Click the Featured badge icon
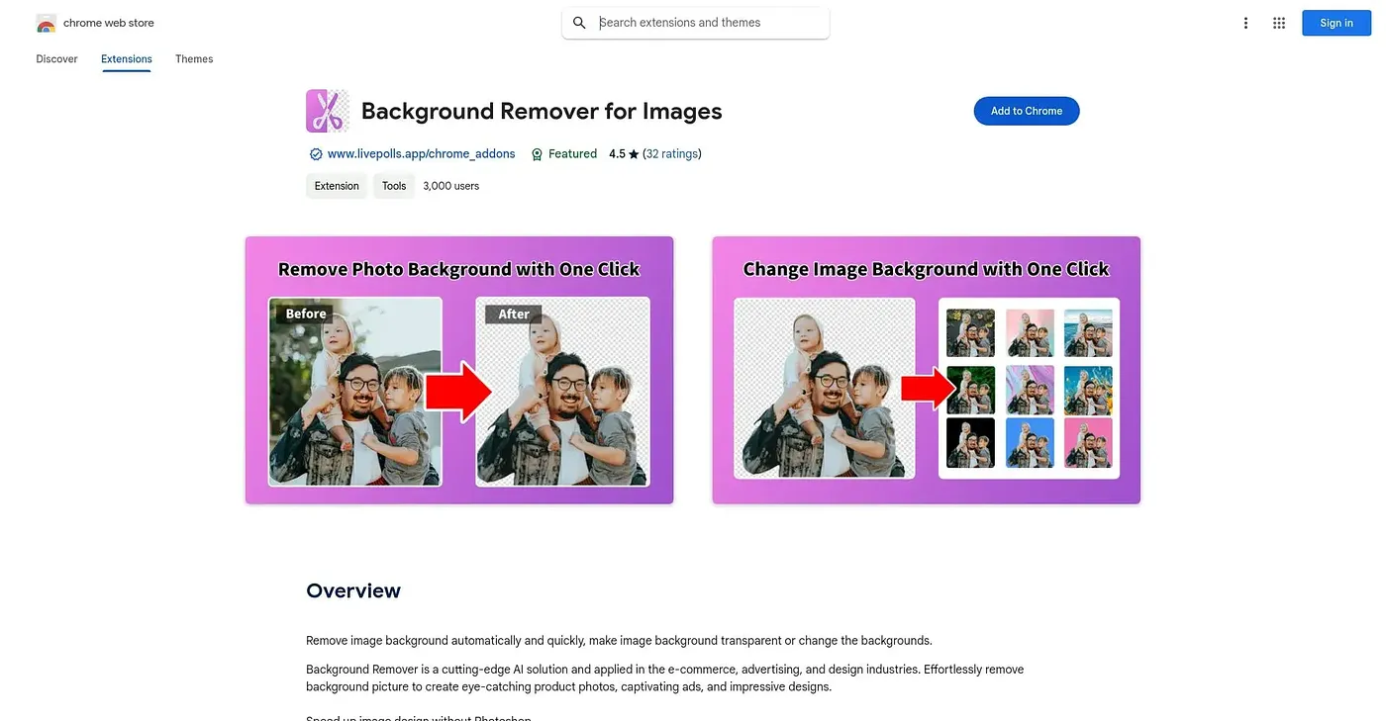Image resolution: width=1386 pixels, height=721 pixels. tap(538, 154)
